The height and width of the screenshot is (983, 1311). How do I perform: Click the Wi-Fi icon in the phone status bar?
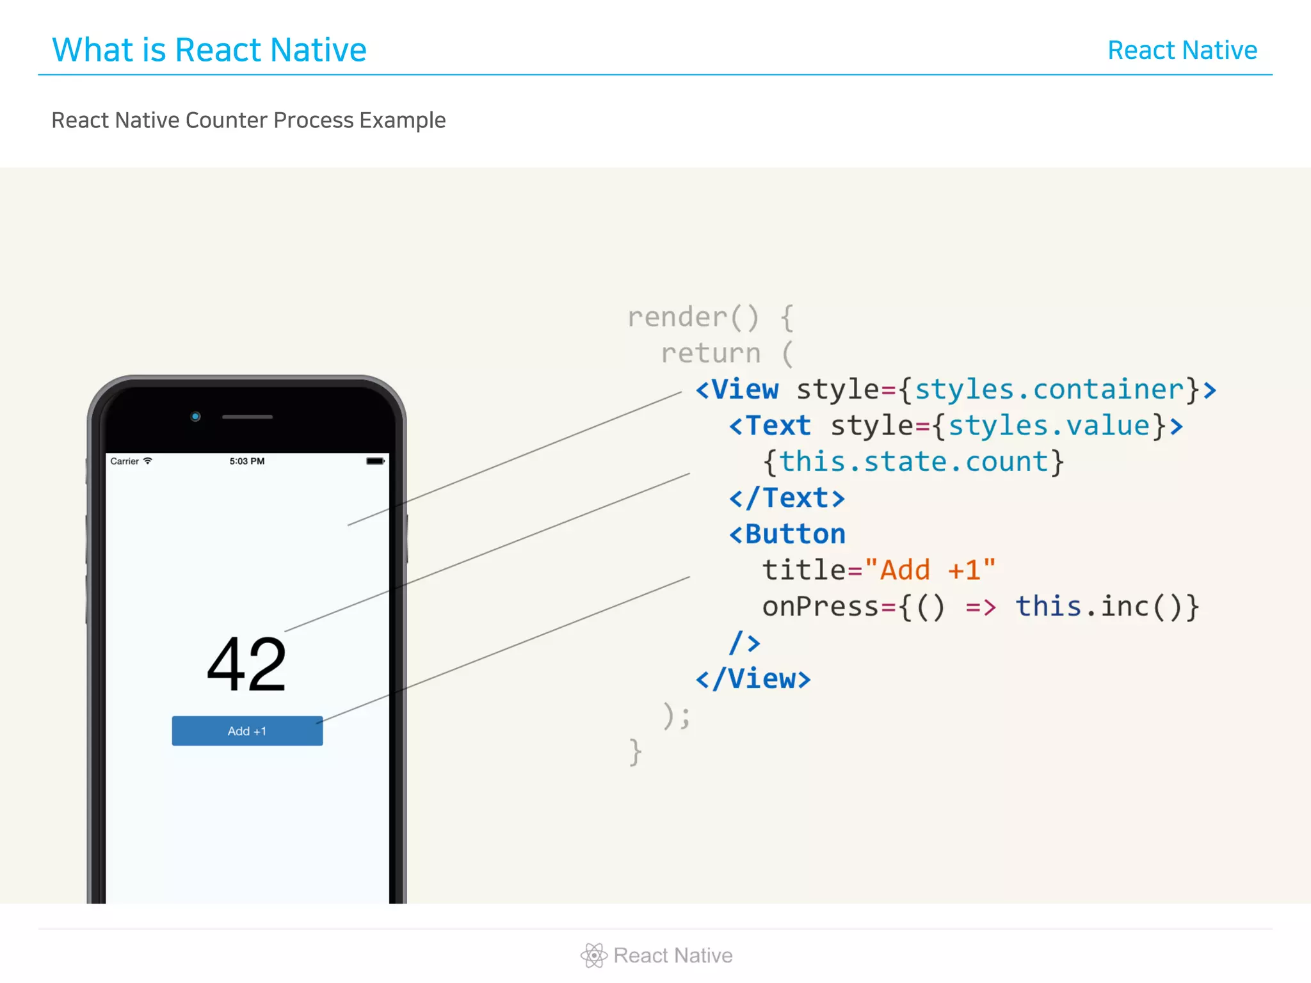point(148,461)
